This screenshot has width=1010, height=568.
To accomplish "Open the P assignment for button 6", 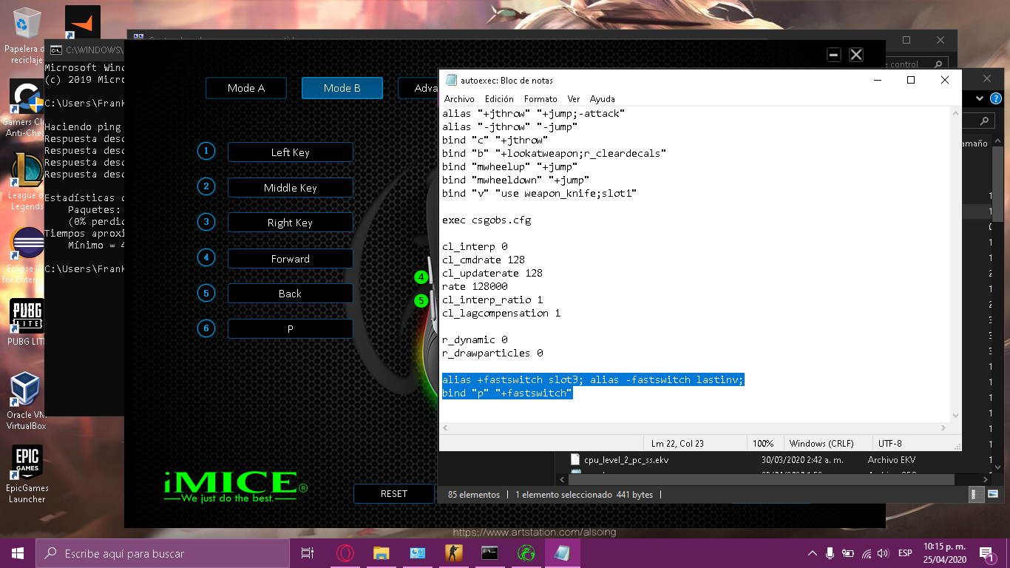I will (290, 329).
